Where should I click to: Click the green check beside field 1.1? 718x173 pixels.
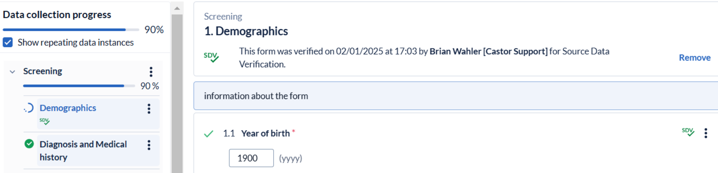click(x=208, y=134)
